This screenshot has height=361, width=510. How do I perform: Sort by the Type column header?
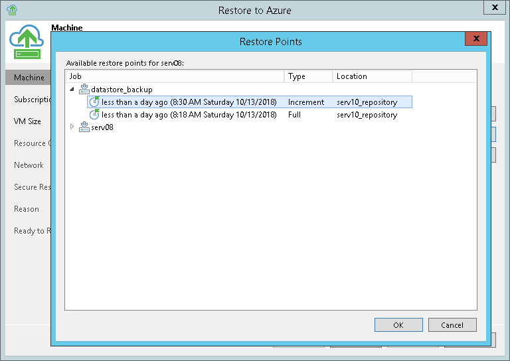click(x=308, y=76)
